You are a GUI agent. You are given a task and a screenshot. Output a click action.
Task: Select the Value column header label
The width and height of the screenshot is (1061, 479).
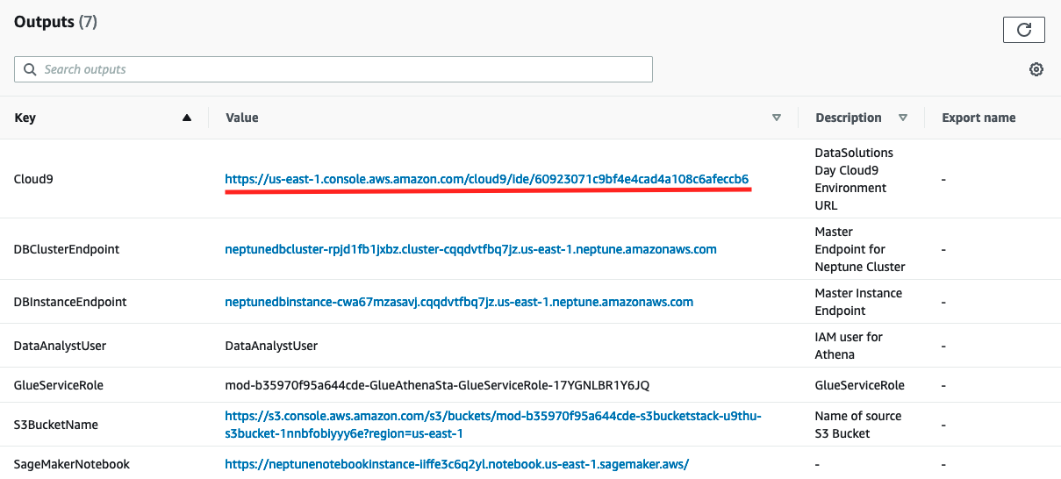pyautogui.click(x=242, y=118)
